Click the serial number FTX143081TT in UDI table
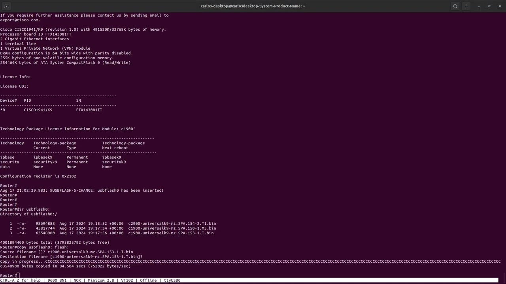506x284 pixels. pyautogui.click(x=89, y=110)
